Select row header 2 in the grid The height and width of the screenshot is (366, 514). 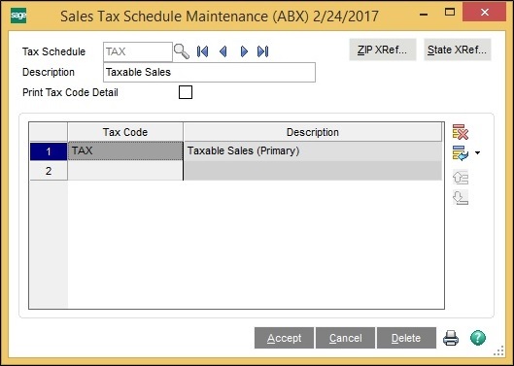pyautogui.click(x=49, y=171)
